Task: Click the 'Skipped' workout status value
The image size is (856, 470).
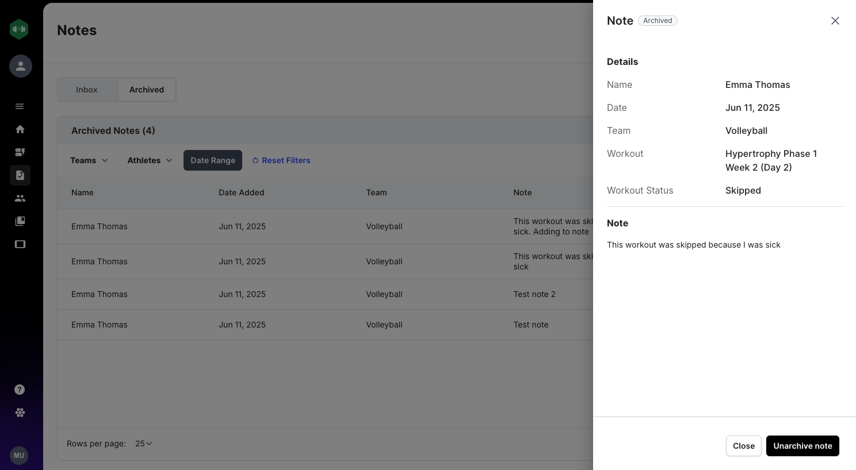Action: (743, 190)
